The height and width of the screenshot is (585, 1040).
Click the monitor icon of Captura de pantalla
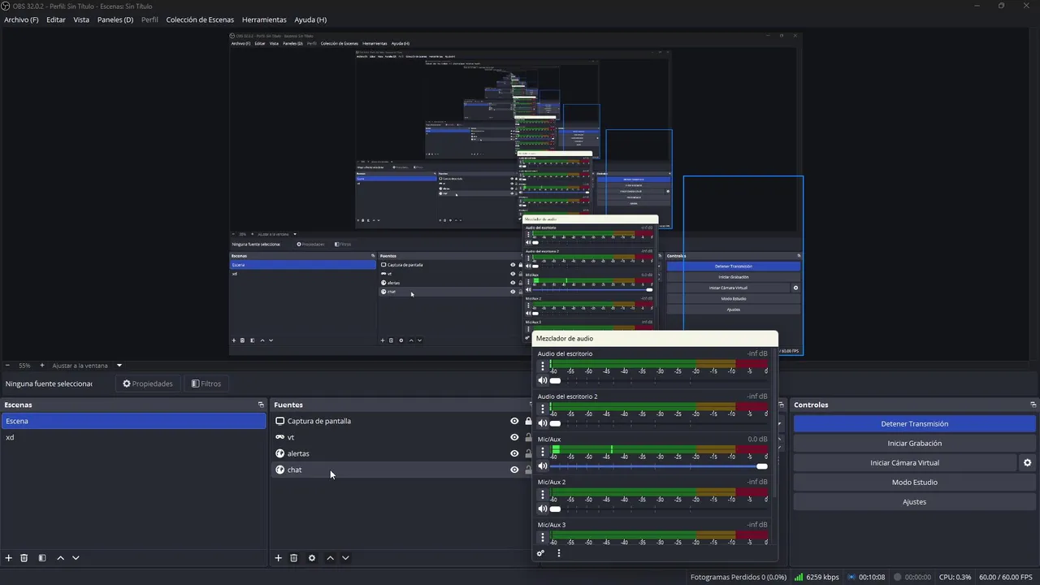[280, 421]
